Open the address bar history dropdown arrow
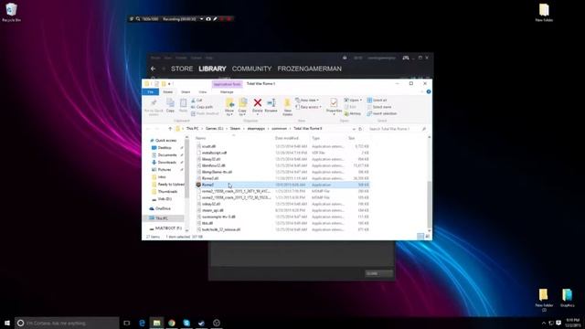The image size is (585, 329). click(x=354, y=129)
